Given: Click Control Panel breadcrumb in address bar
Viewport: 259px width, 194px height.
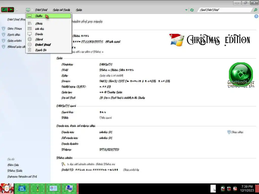Looking at the screenshot, I should pyautogui.click(x=41, y=10).
